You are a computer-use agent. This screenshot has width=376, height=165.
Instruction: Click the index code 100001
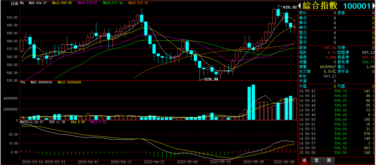point(357,6)
